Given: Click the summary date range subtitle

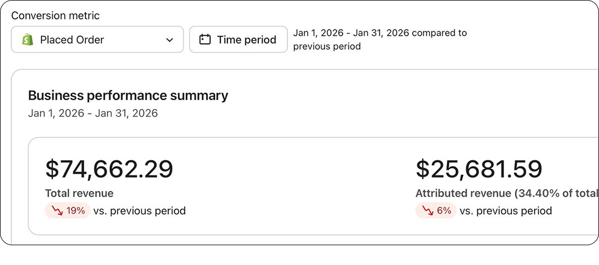Looking at the screenshot, I should (93, 113).
